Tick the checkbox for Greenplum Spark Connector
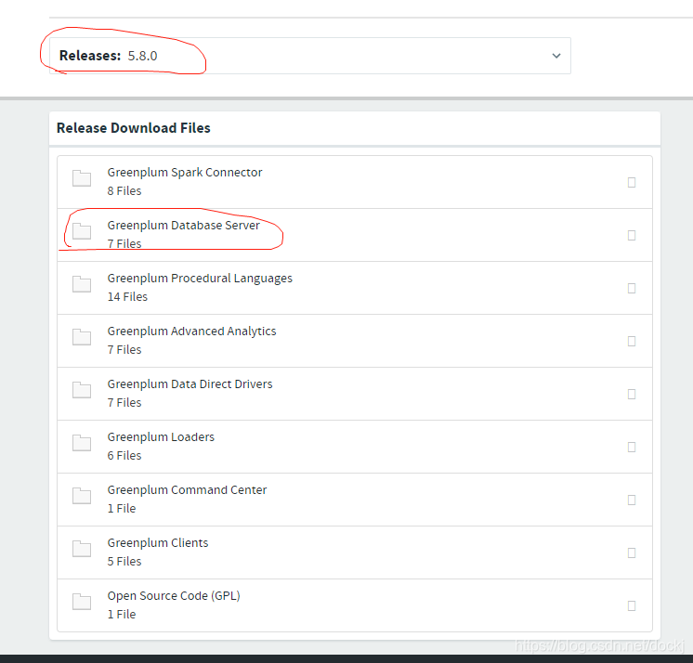The height and width of the screenshot is (663, 693). pyautogui.click(x=632, y=182)
